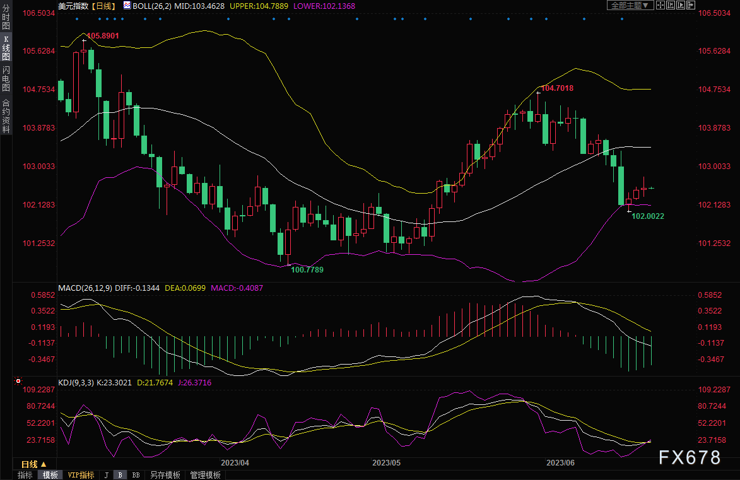Open the 全部主题 dropdown
The width and height of the screenshot is (740, 480).
[630, 5]
